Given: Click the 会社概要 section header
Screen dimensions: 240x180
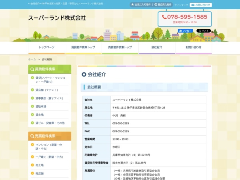Looking at the screenshot, I should 144,87.
